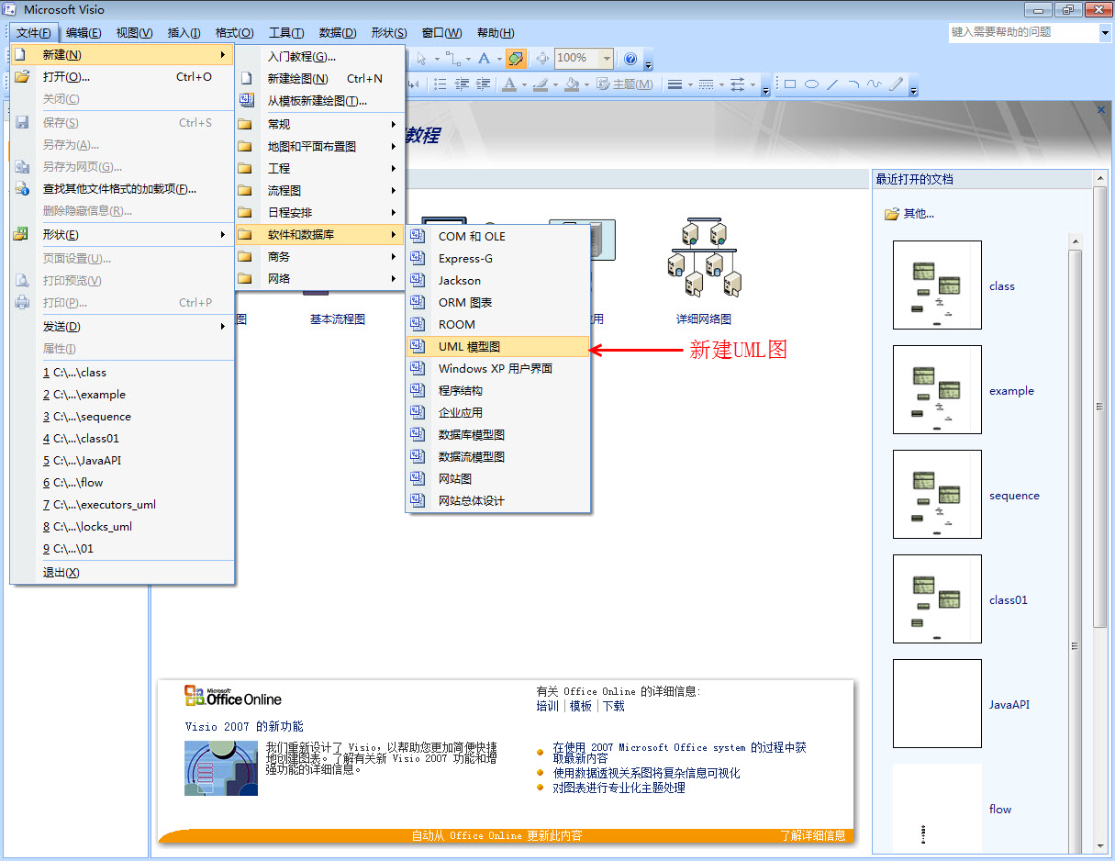Open the Font Color picker A icon
This screenshot has height=861, width=1115.
(x=508, y=84)
